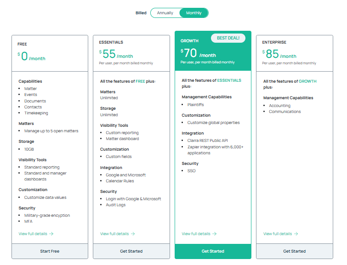Click the Start Free button
347x265 pixels.
tap(50, 251)
